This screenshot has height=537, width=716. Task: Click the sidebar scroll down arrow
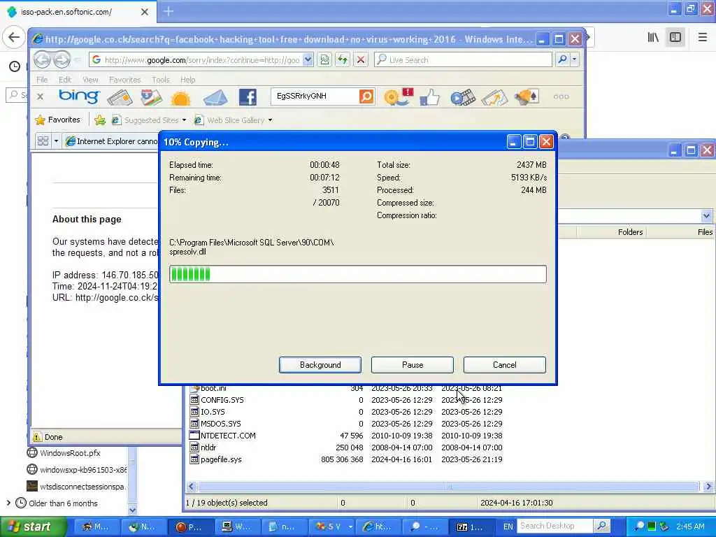tap(132, 510)
